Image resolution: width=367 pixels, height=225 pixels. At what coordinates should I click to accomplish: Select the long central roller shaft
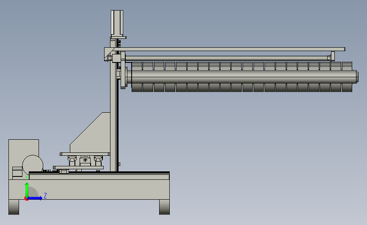click(x=243, y=76)
